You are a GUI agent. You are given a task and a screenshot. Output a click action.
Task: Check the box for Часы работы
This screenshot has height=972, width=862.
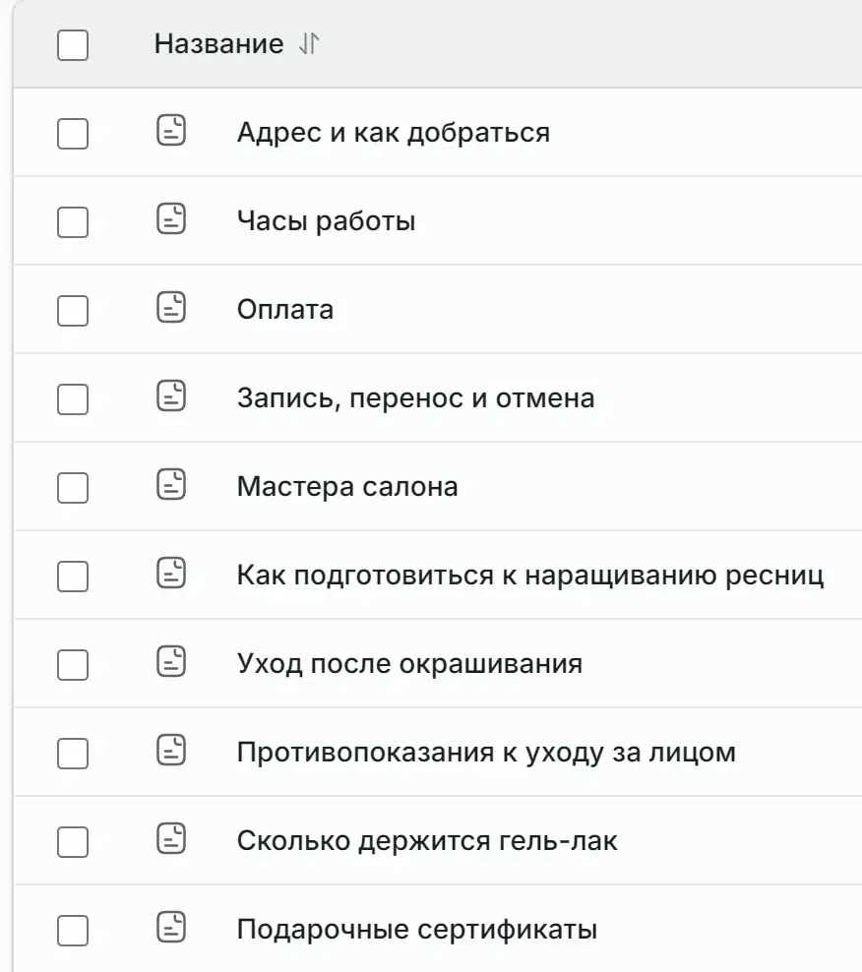click(73, 222)
